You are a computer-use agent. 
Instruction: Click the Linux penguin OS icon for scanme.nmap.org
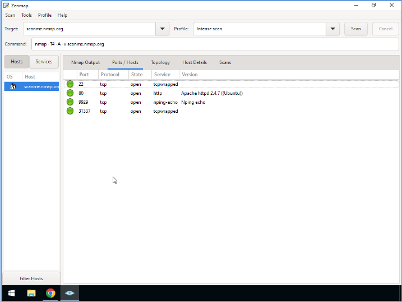tap(13, 86)
